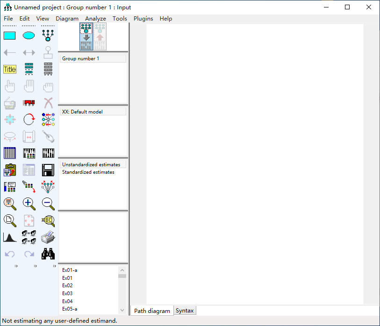Click XX: Default model entry
This screenshot has height=326, width=380.
pyautogui.click(x=82, y=112)
